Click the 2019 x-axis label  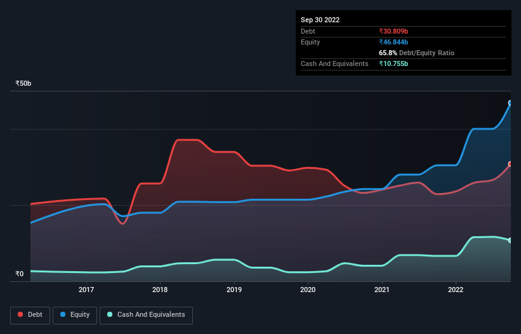click(x=234, y=290)
